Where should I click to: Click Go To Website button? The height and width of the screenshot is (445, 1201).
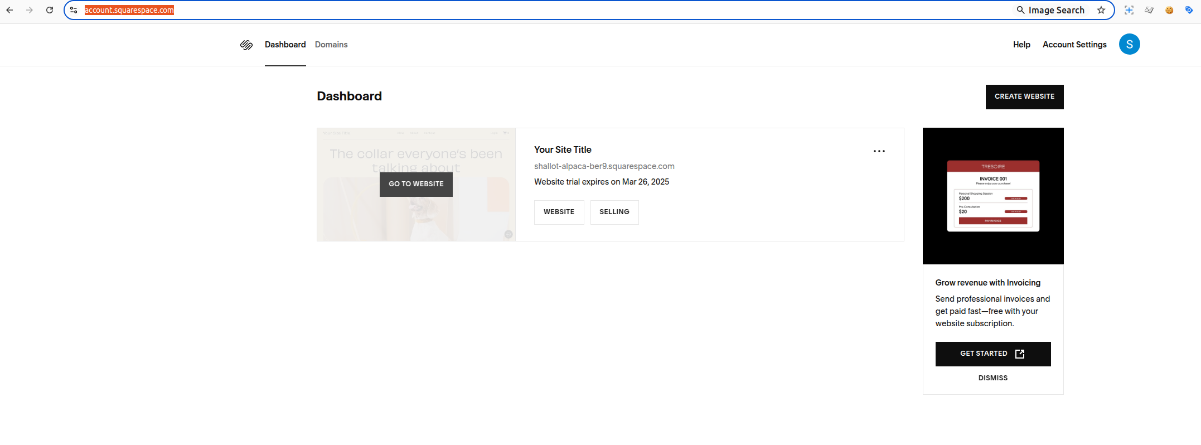click(x=416, y=184)
